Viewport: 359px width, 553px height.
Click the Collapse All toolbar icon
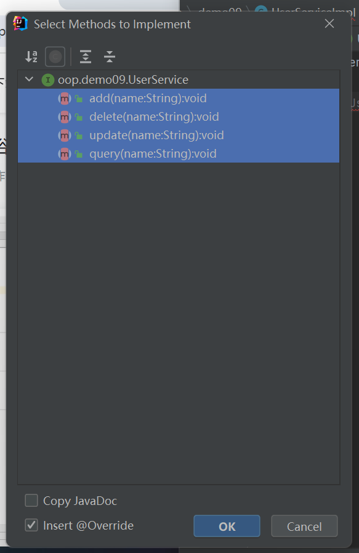[110, 57]
